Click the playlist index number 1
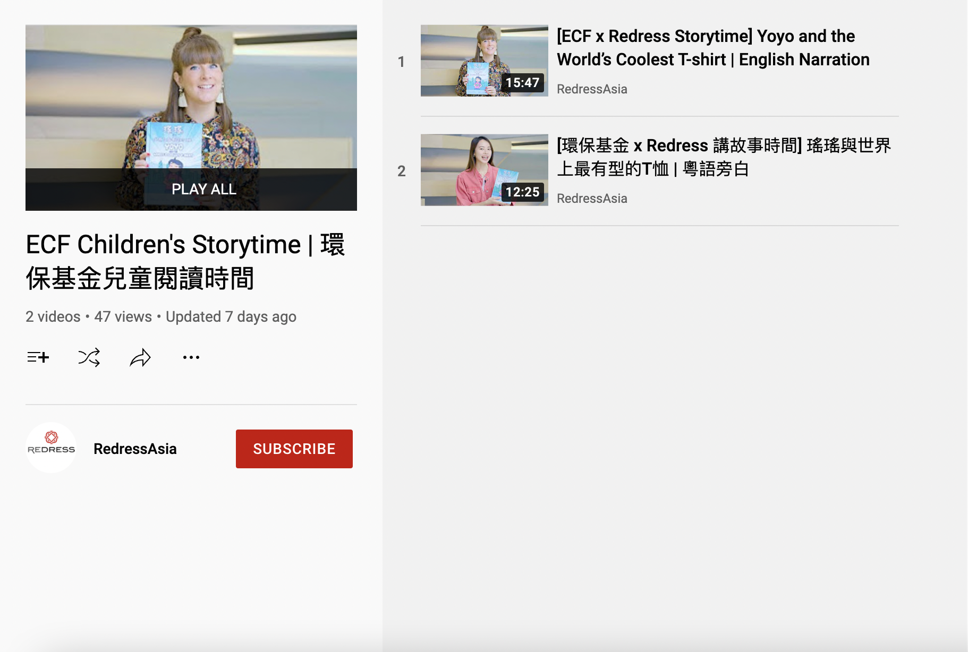This screenshot has width=968, height=652. (x=402, y=62)
